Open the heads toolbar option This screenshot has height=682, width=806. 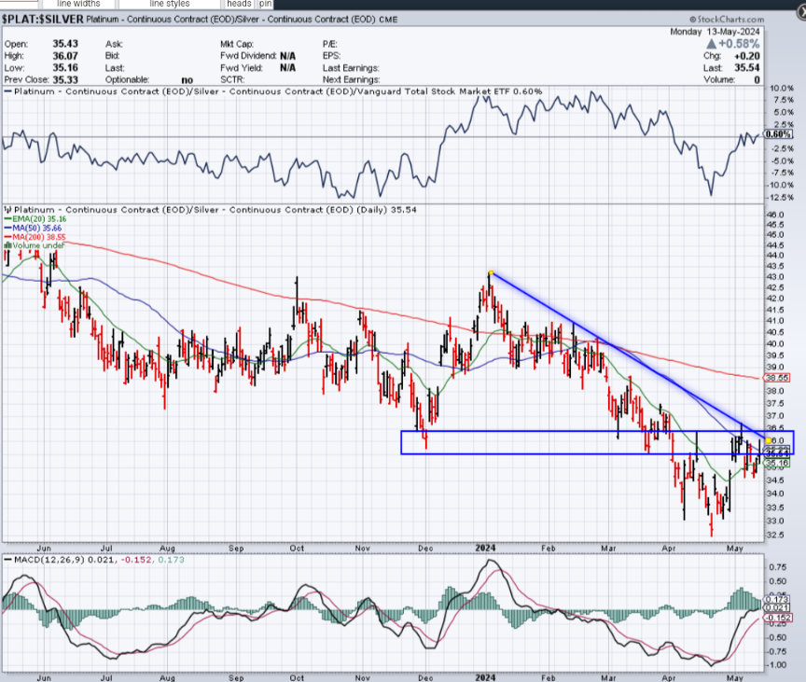239,4
